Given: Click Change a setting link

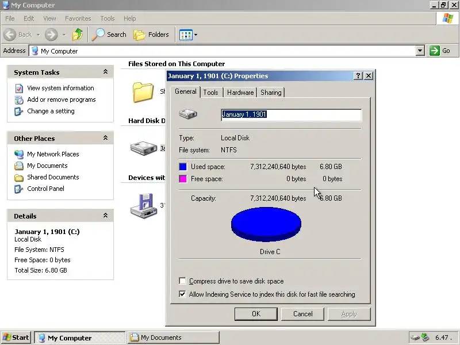Looking at the screenshot, I should [x=51, y=111].
